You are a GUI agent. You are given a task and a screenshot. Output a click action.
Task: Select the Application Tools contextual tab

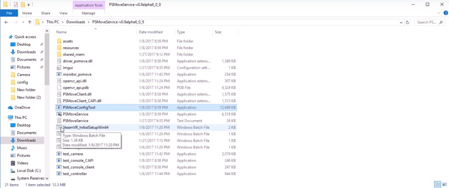point(89,5)
